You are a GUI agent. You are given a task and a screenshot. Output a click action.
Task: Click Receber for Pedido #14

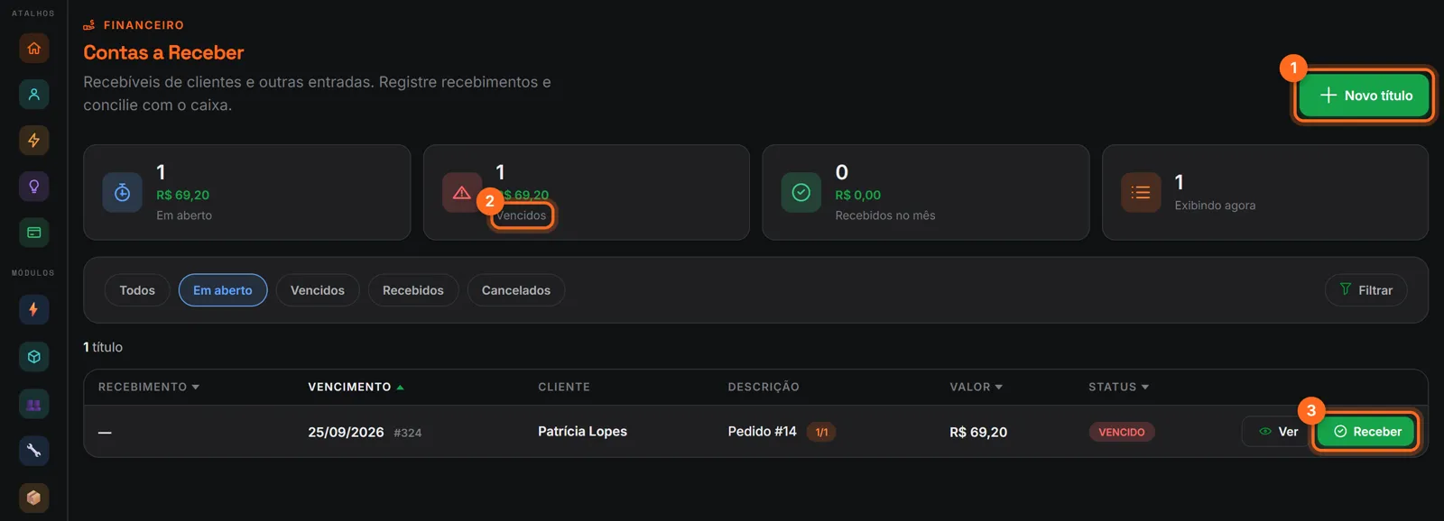pyautogui.click(x=1366, y=432)
